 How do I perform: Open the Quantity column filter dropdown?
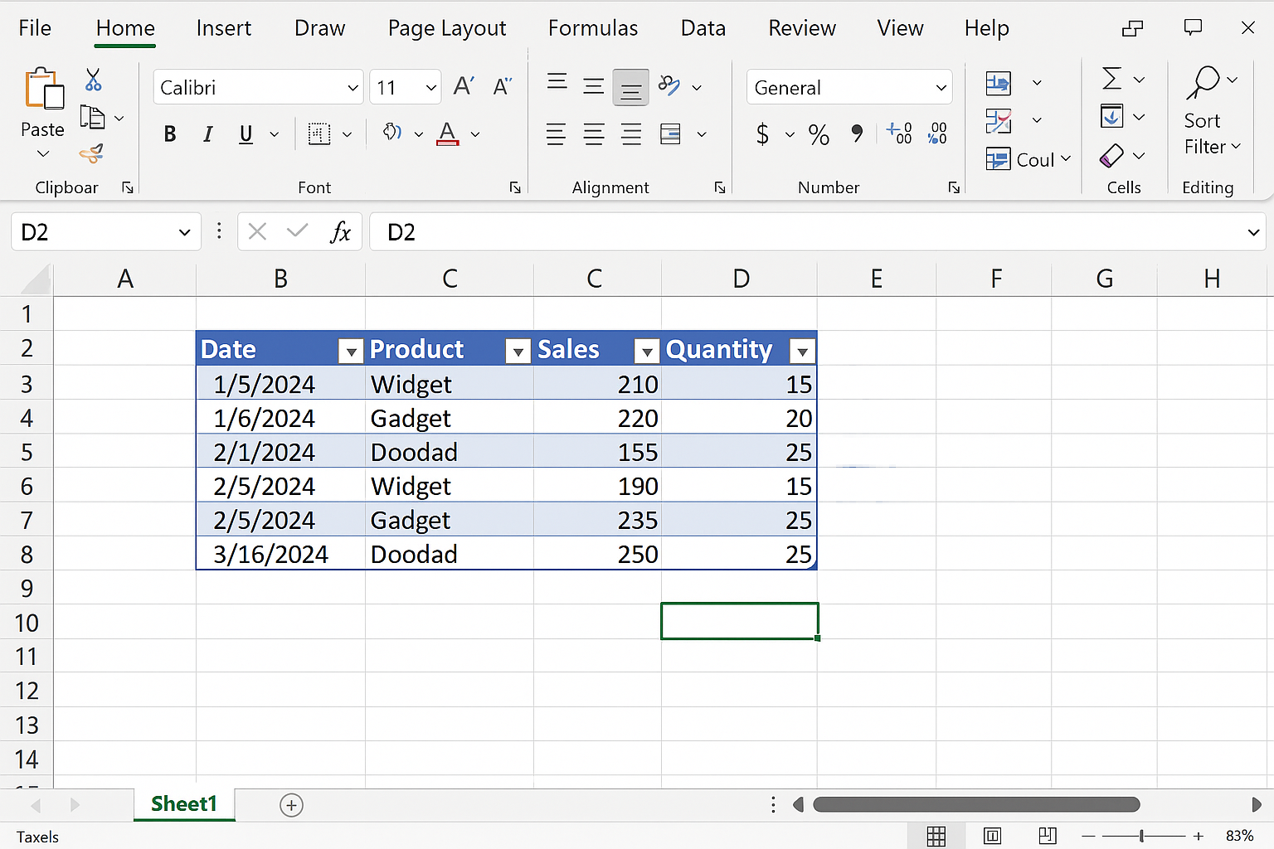coord(802,352)
